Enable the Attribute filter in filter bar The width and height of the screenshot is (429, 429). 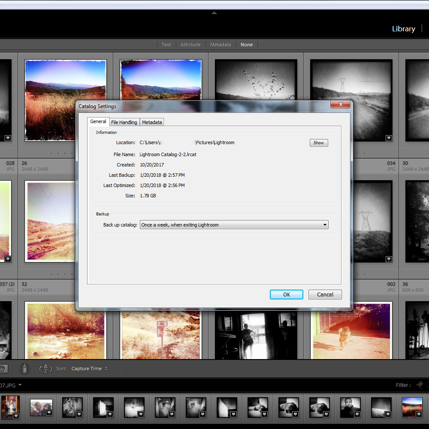pyautogui.click(x=190, y=45)
